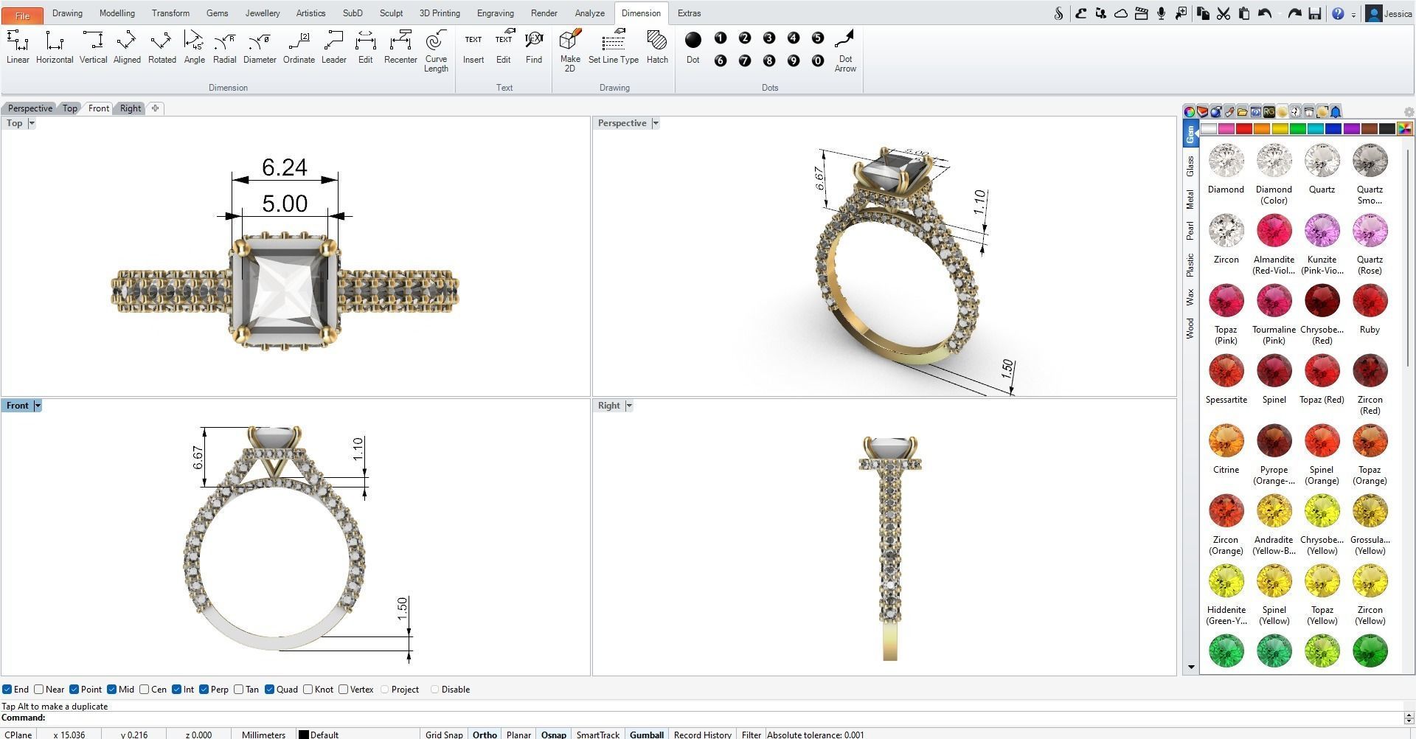Select the Perspective viewport tab

(x=30, y=108)
